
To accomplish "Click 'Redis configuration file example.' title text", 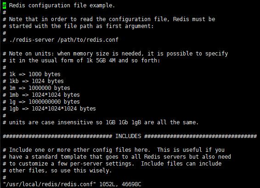I will click(x=62, y=6).
